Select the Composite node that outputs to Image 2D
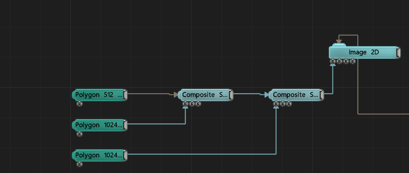This screenshot has width=409, height=173. pyautogui.click(x=296, y=95)
